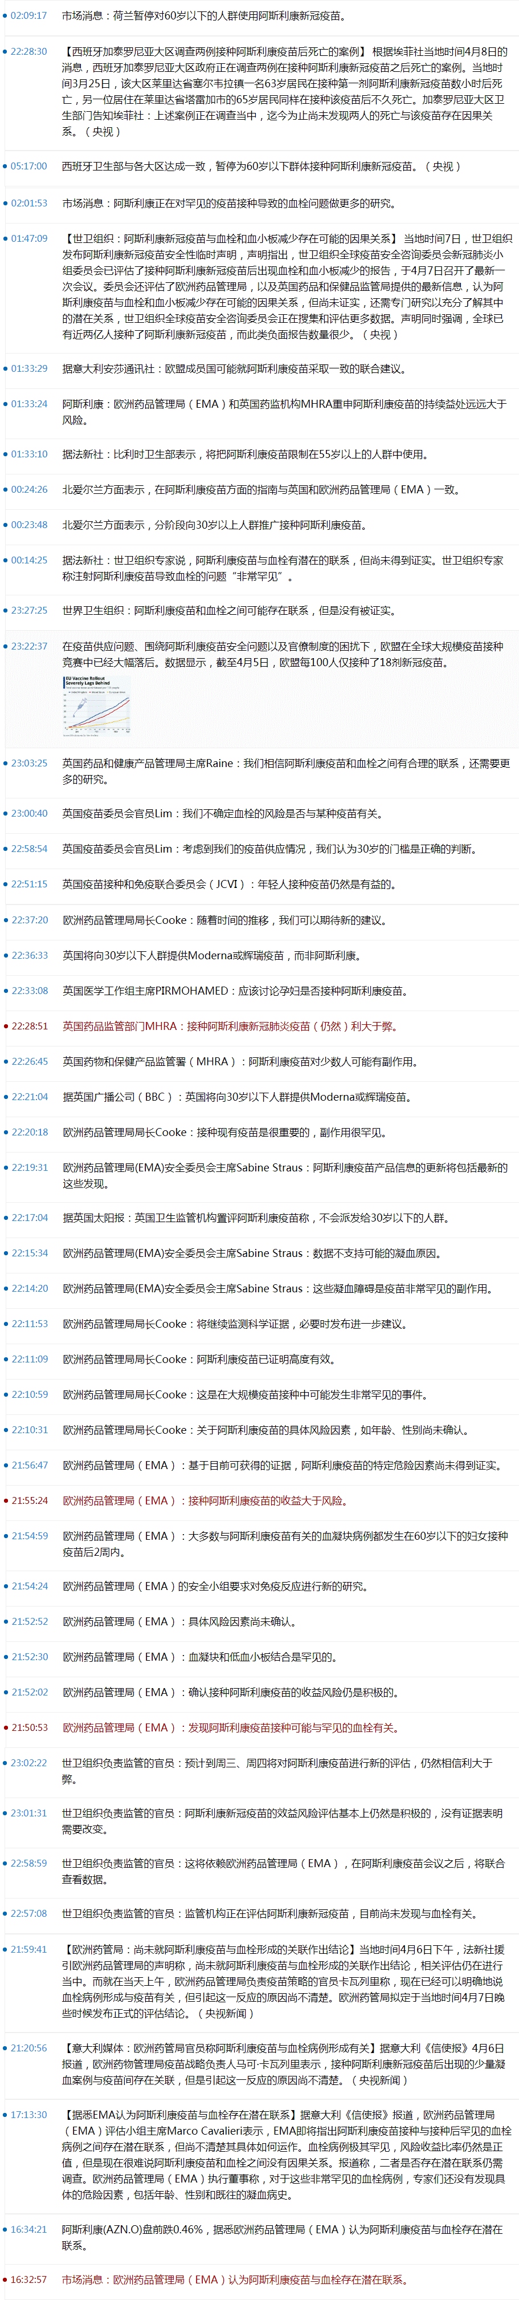Click the 22:11:53 timestamp
The height and width of the screenshot is (2300, 519).
[x=30, y=1324]
